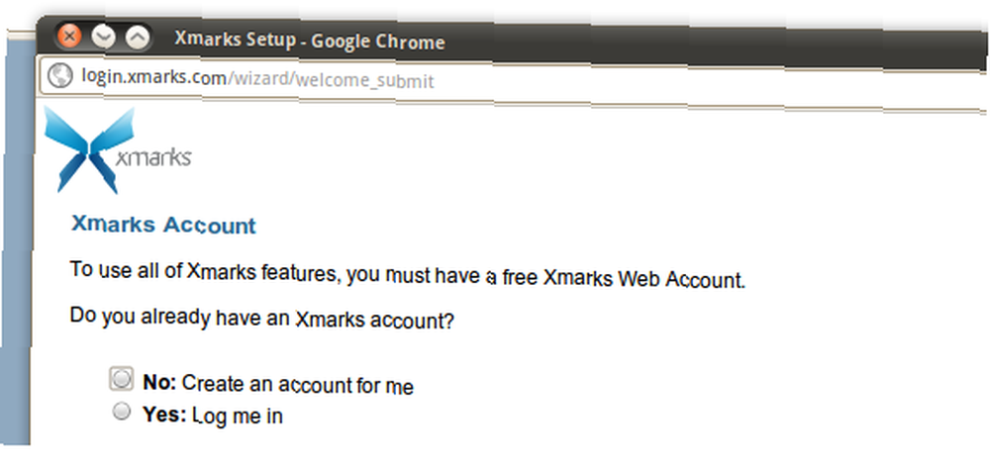The image size is (990, 464).
Task: Click the lowercase 'xmarks' logo wordmark
Action: pyautogui.click(x=153, y=156)
